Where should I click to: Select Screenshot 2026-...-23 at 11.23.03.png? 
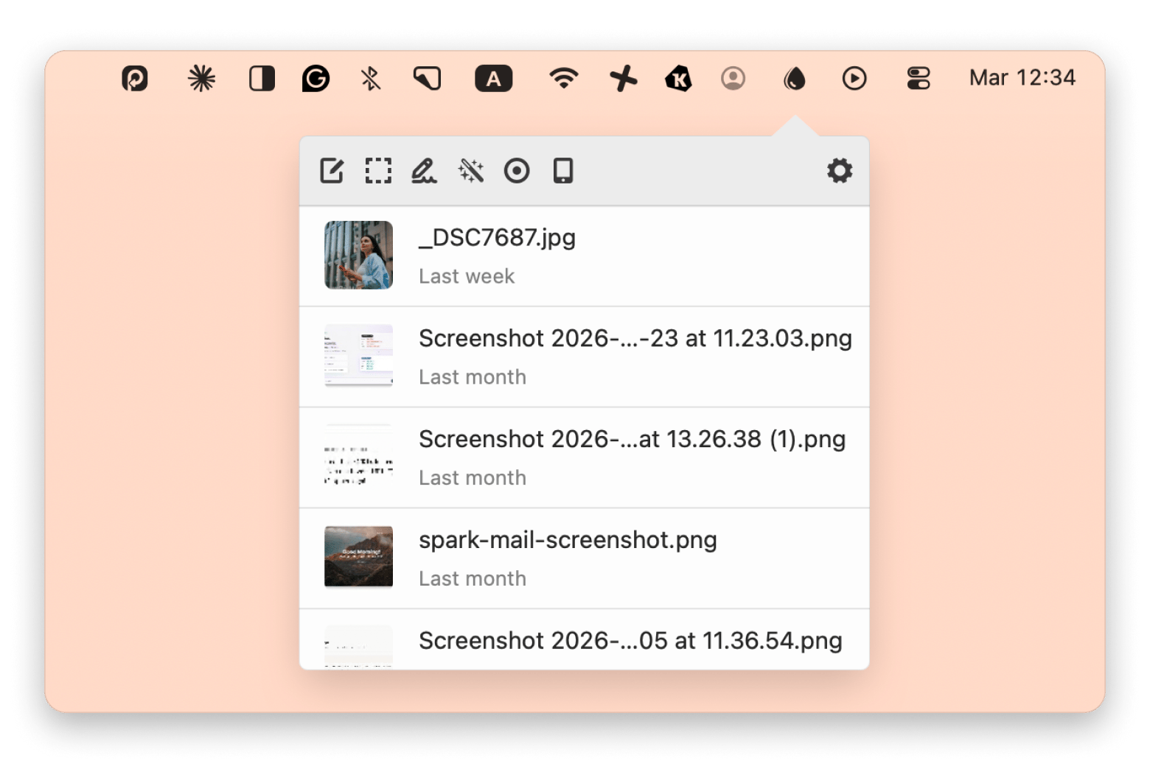pyautogui.click(x=635, y=338)
